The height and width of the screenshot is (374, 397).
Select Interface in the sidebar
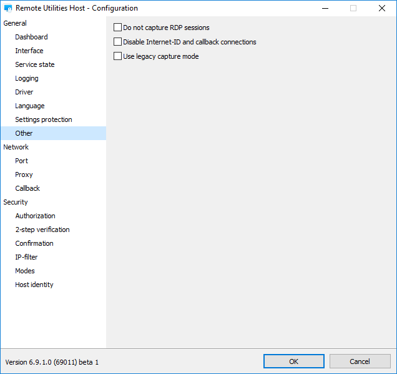coord(29,51)
